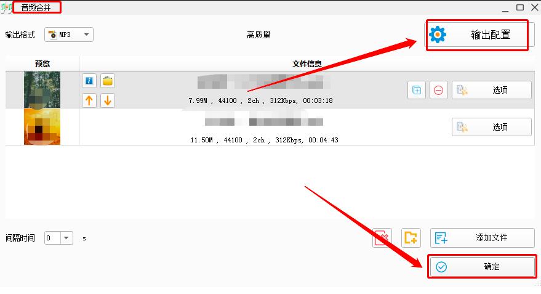
Task: Click the 间隔时间 value field showing 0
Action: (x=53, y=238)
